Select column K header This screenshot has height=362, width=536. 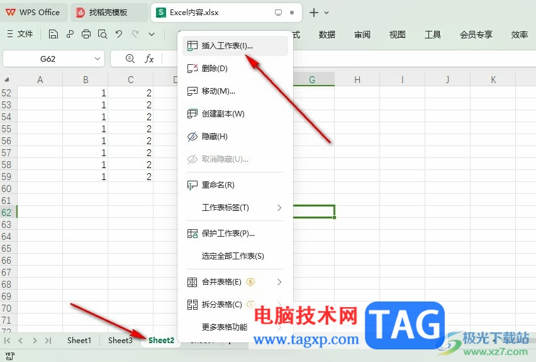pyautogui.click(x=493, y=80)
